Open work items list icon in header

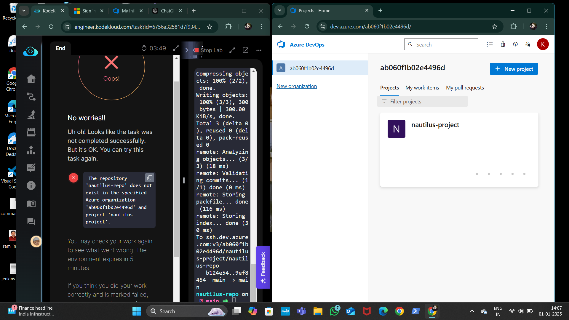coord(490,44)
